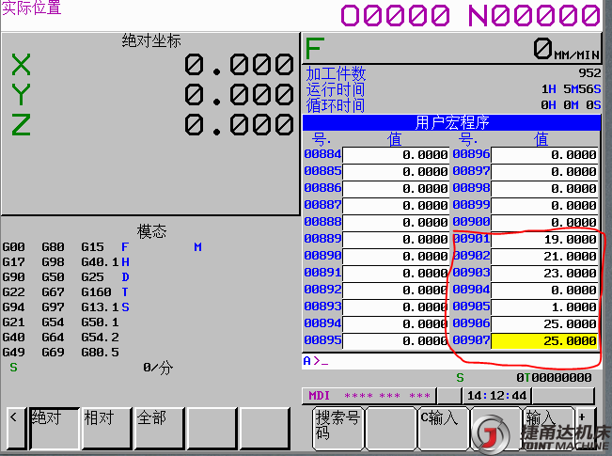612x456 pixels.
Task: Click the A> command input line
Action: (x=451, y=361)
